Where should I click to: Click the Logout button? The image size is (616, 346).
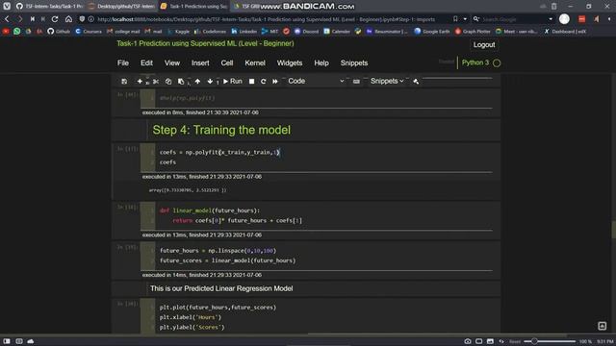click(x=484, y=45)
